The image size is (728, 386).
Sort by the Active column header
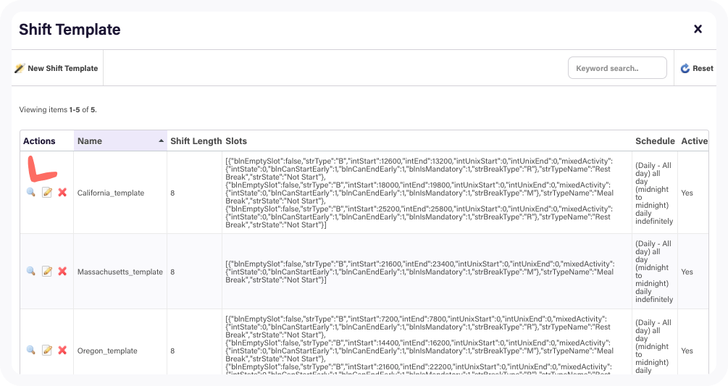694,141
